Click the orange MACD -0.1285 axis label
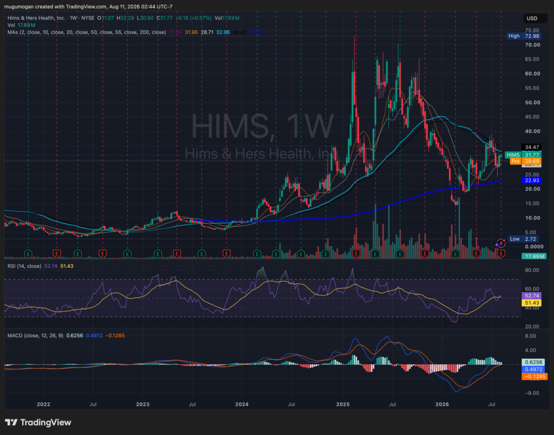This screenshot has width=554, height=435. 533,377
